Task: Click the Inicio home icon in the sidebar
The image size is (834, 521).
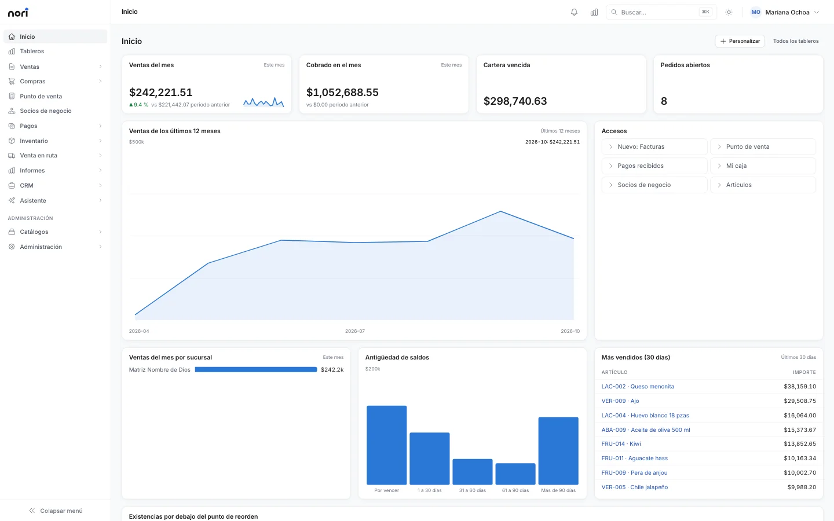Action: pyautogui.click(x=12, y=36)
